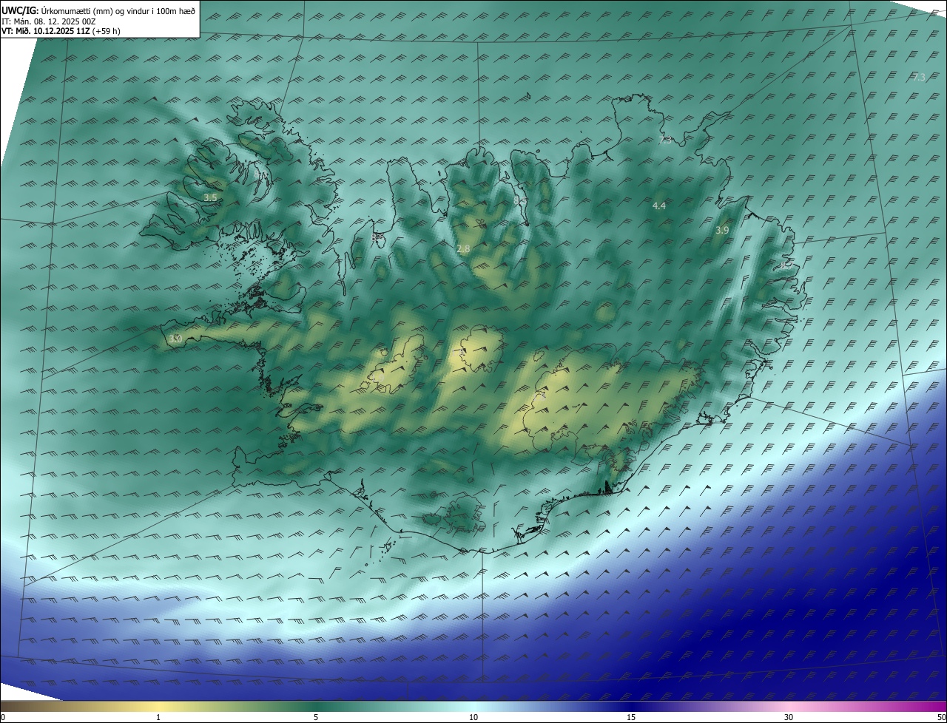Click the '0' tick label on the color scale
This screenshot has height=723, width=947.
click(2, 717)
